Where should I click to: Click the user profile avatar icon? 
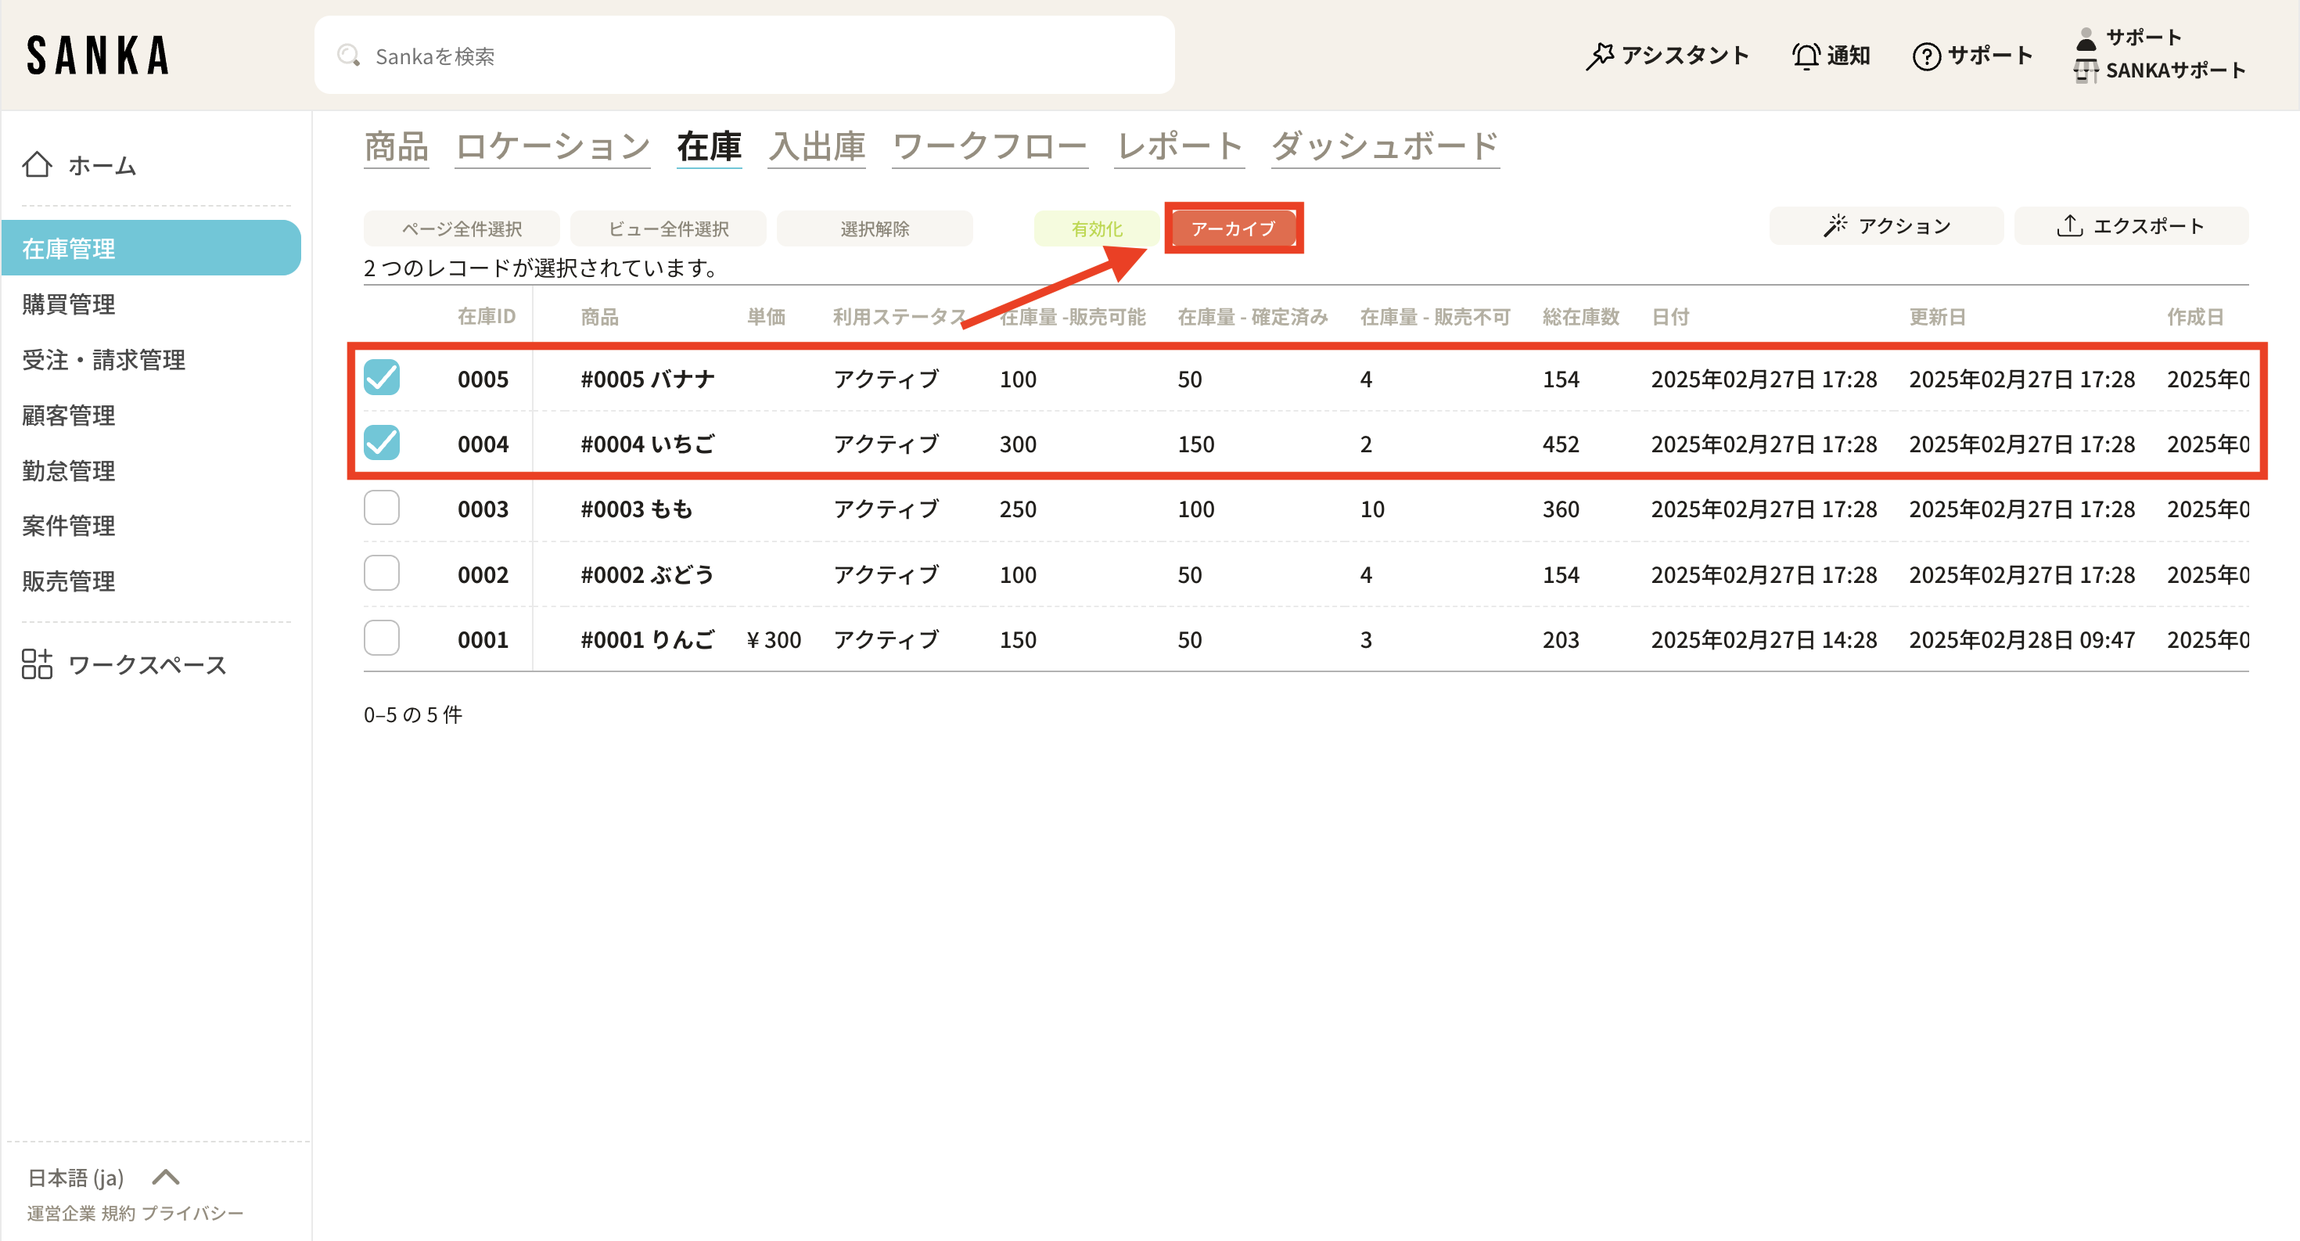pyautogui.click(x=2085, y=38)
